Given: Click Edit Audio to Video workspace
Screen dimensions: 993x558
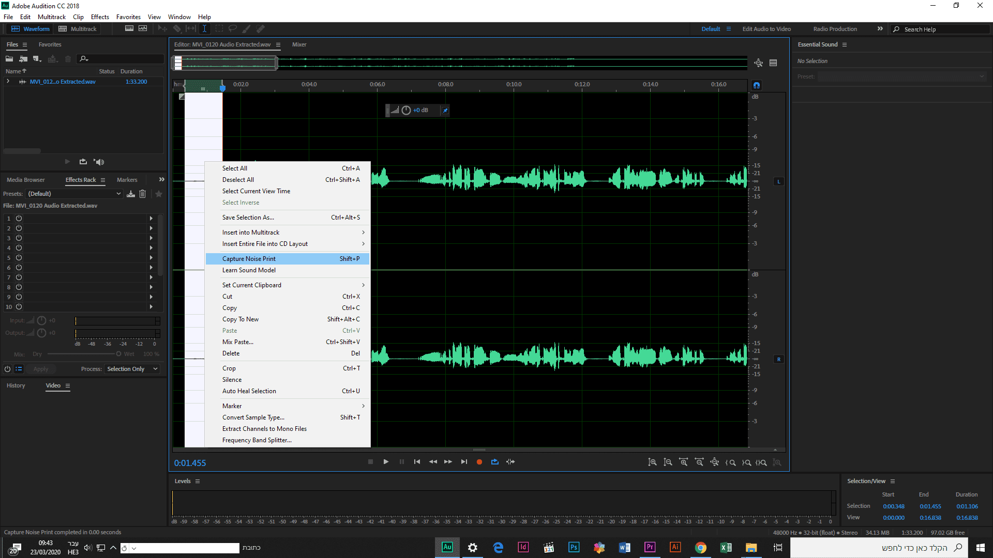Looking at the screenshot, I should 766,29.
